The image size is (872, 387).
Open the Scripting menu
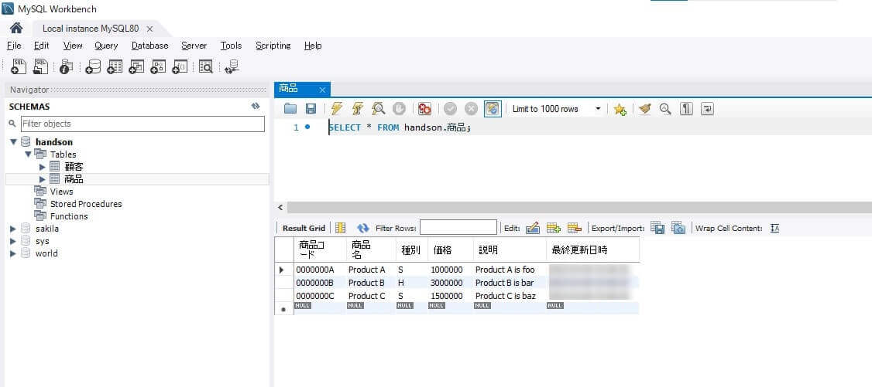click(273, 46)
